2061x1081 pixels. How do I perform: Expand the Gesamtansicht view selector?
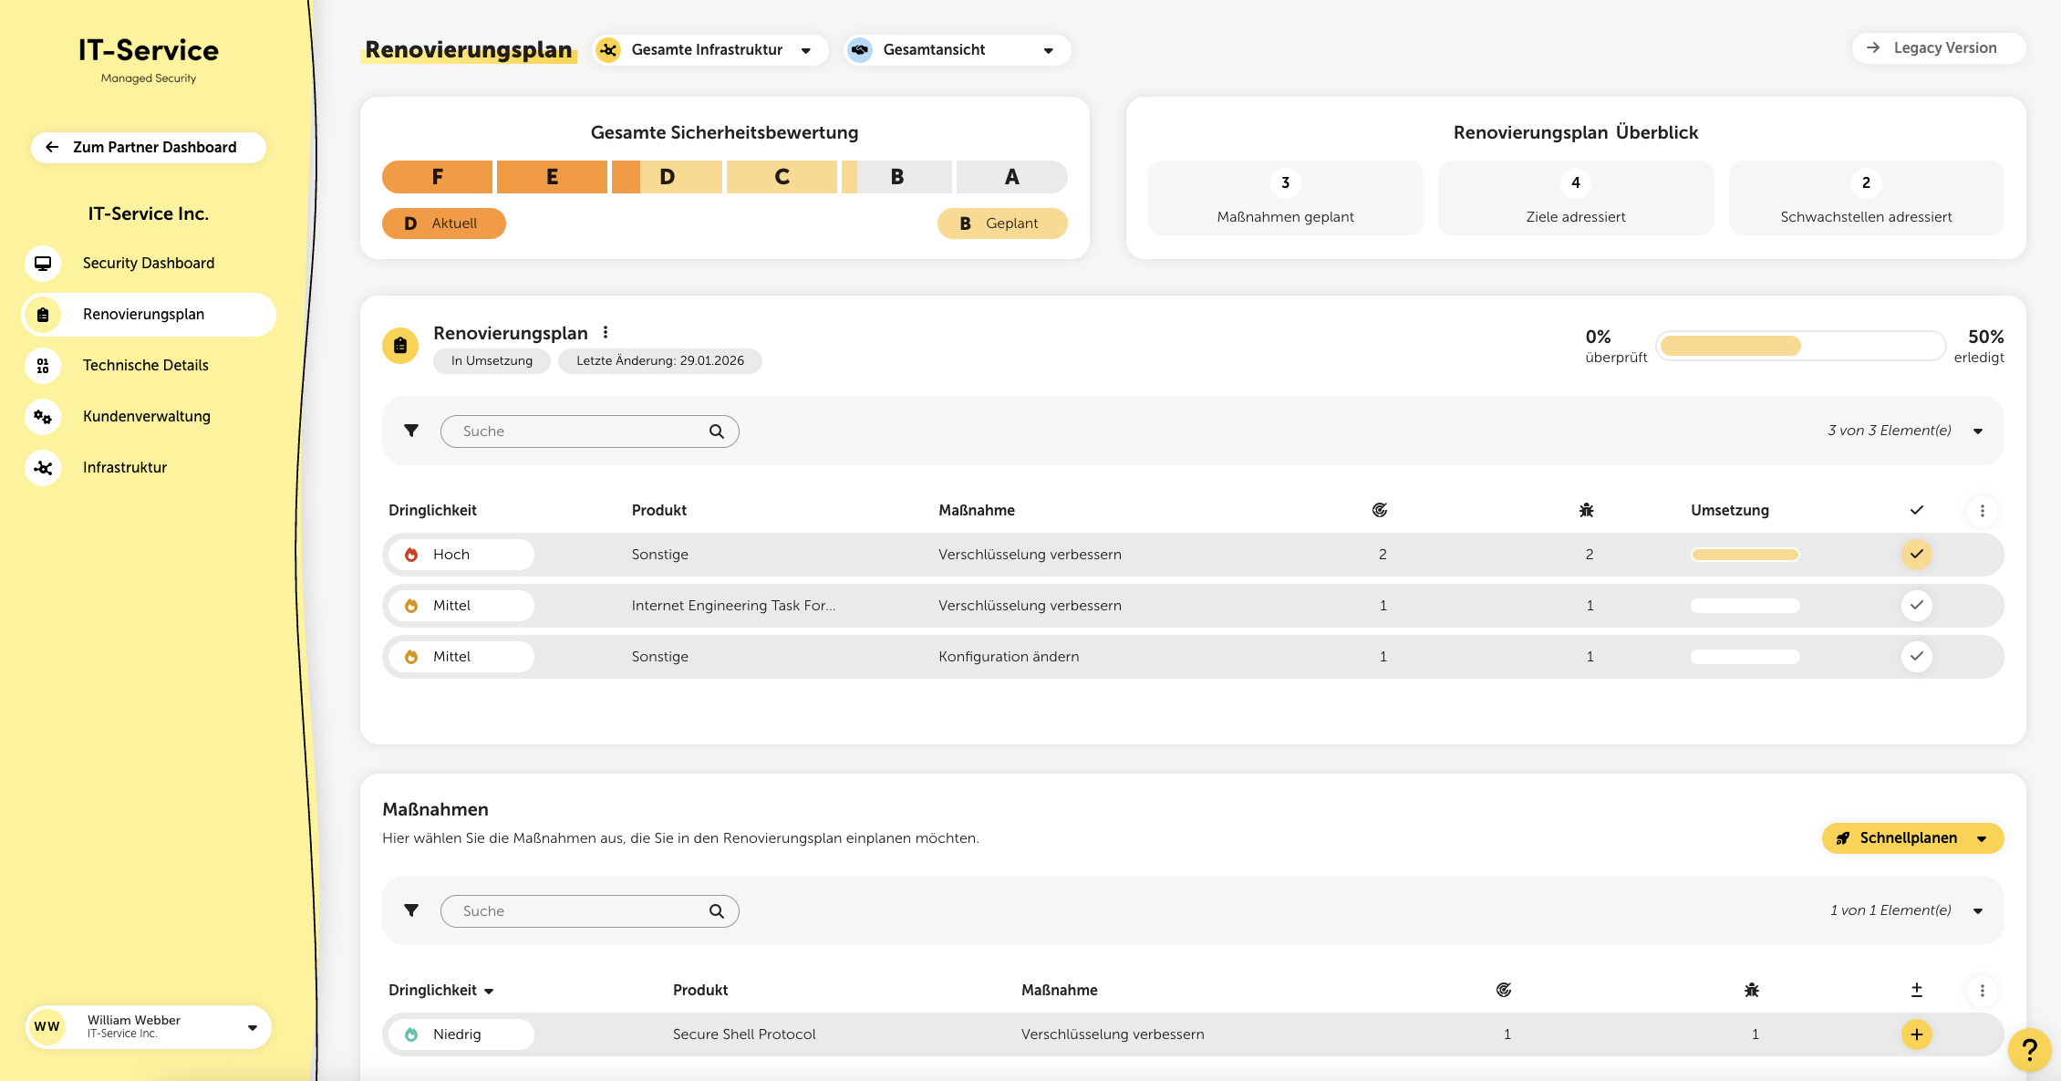tap(957, 50)
